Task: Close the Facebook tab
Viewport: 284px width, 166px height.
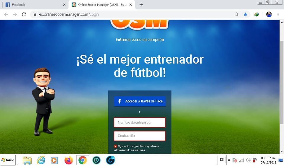Action: pos(64,5)
